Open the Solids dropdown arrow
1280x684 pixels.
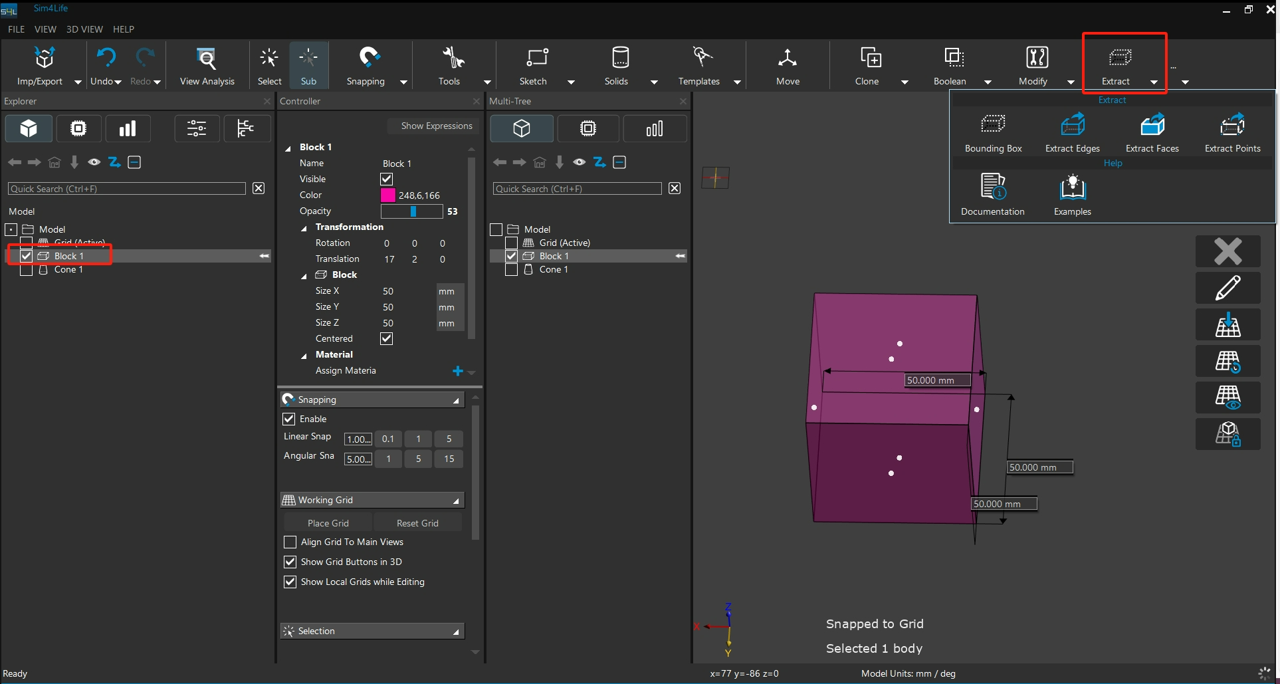click(x=654, y=82)
